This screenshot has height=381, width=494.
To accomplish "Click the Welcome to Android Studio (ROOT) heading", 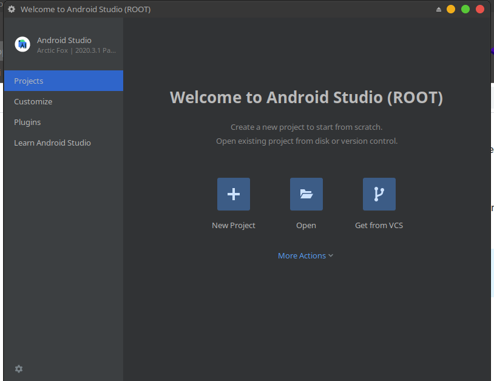I will click(x=306, y=97).
